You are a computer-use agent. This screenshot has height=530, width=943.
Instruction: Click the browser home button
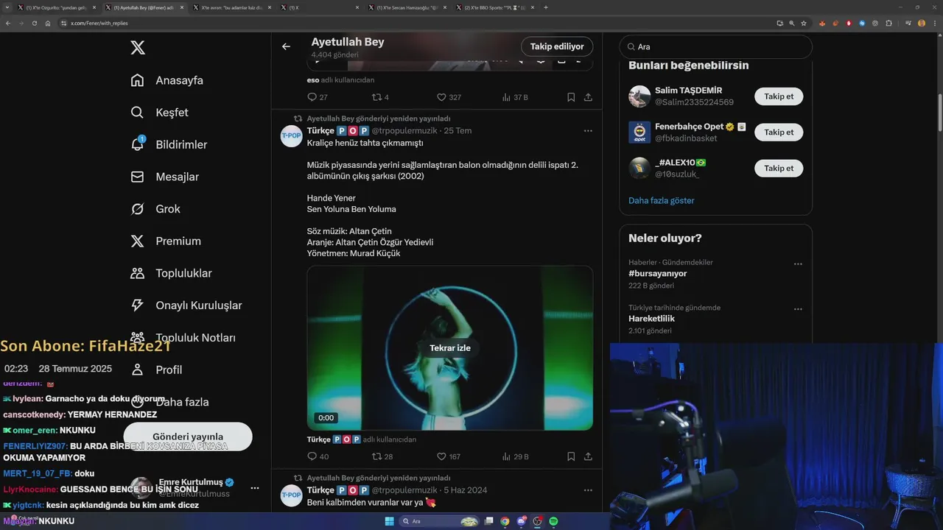[48, 24]
